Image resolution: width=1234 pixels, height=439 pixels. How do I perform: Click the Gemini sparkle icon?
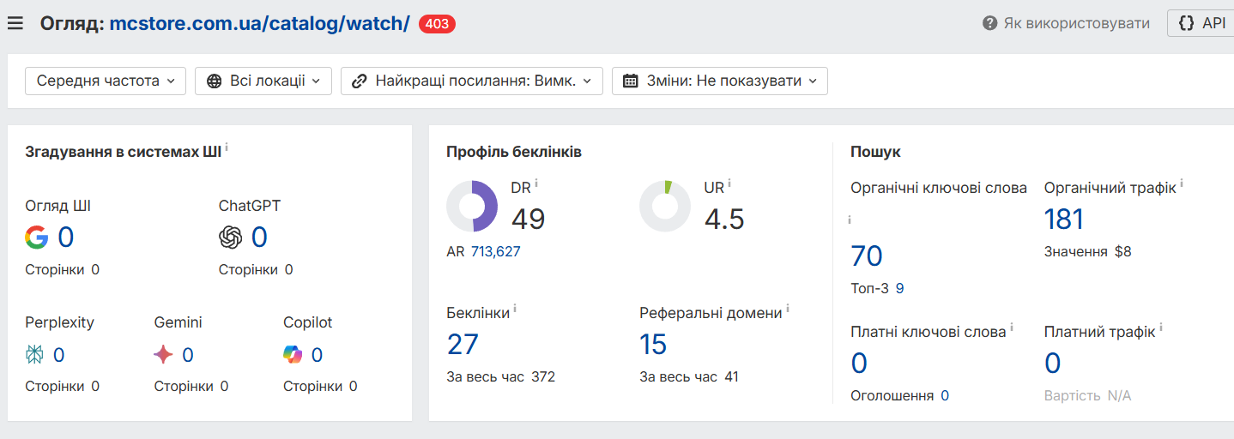point(163,355)
